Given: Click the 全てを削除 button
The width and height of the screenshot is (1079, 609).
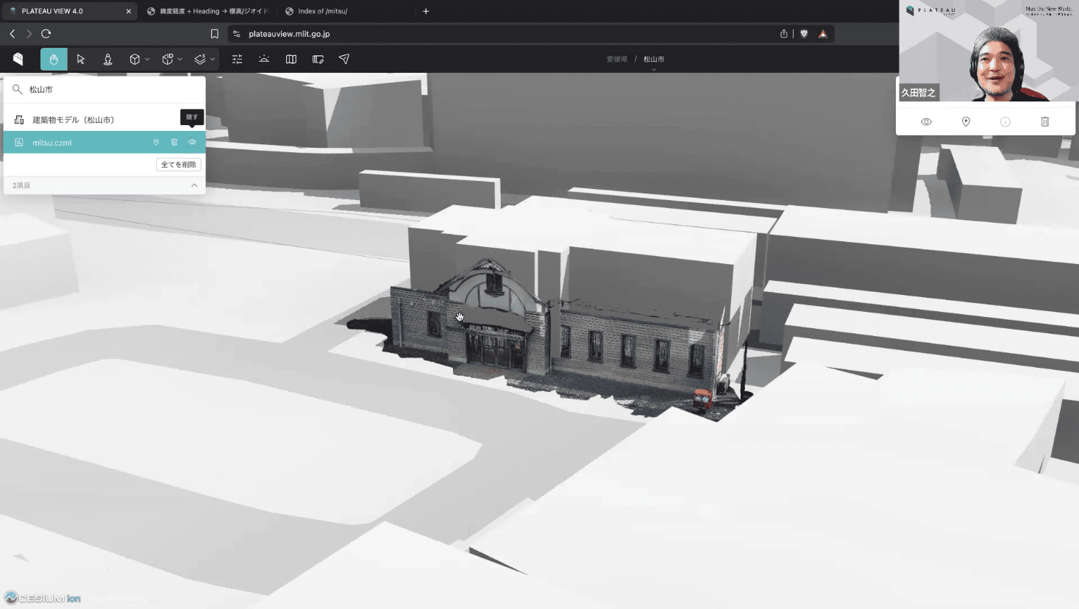Looking at the screenshot, I should click(x=178, y=165).
